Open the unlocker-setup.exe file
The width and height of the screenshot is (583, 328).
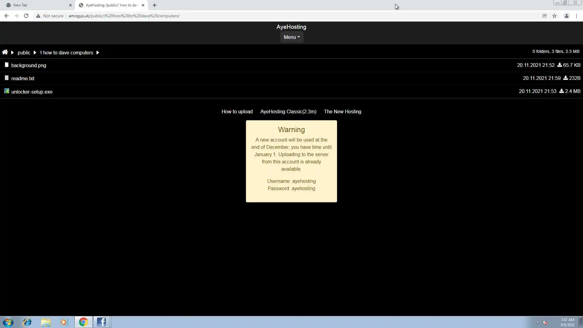click(x=32, y=92)
